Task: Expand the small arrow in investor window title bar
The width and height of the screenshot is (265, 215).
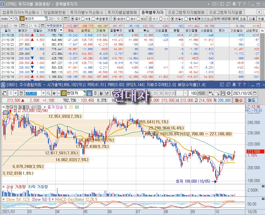Action: click(x=209, y=4)
